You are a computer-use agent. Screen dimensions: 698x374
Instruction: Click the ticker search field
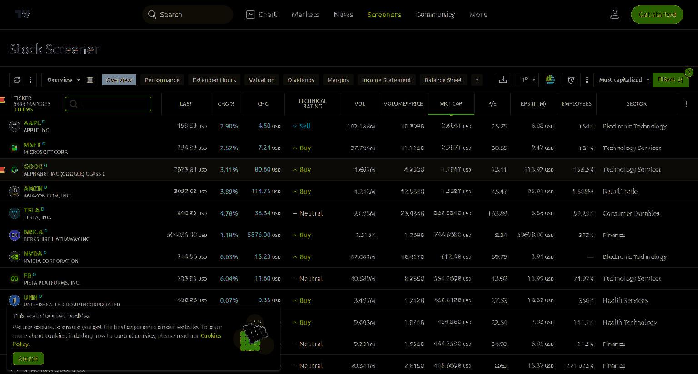coord(108,104)
